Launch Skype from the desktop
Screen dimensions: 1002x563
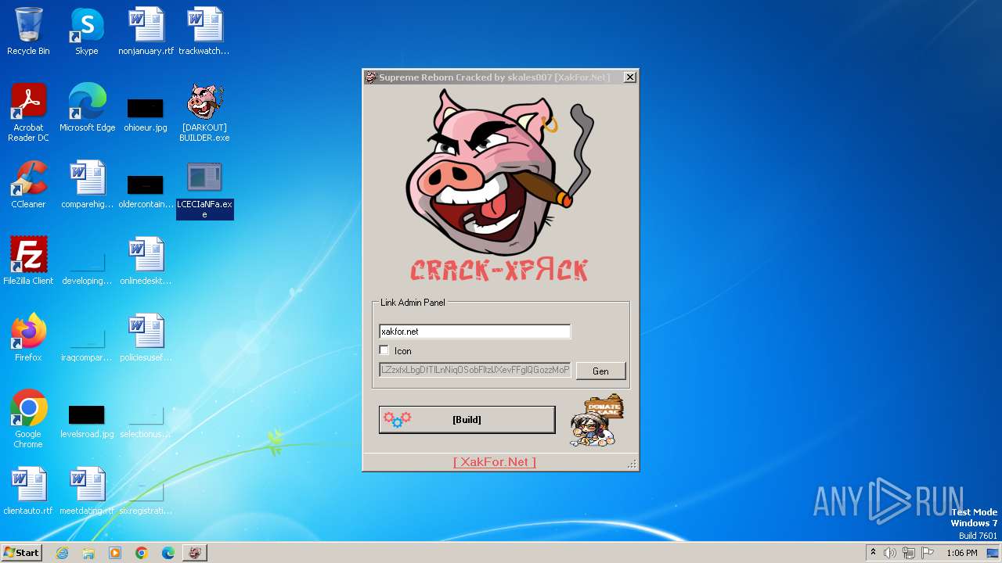point(87,31)
